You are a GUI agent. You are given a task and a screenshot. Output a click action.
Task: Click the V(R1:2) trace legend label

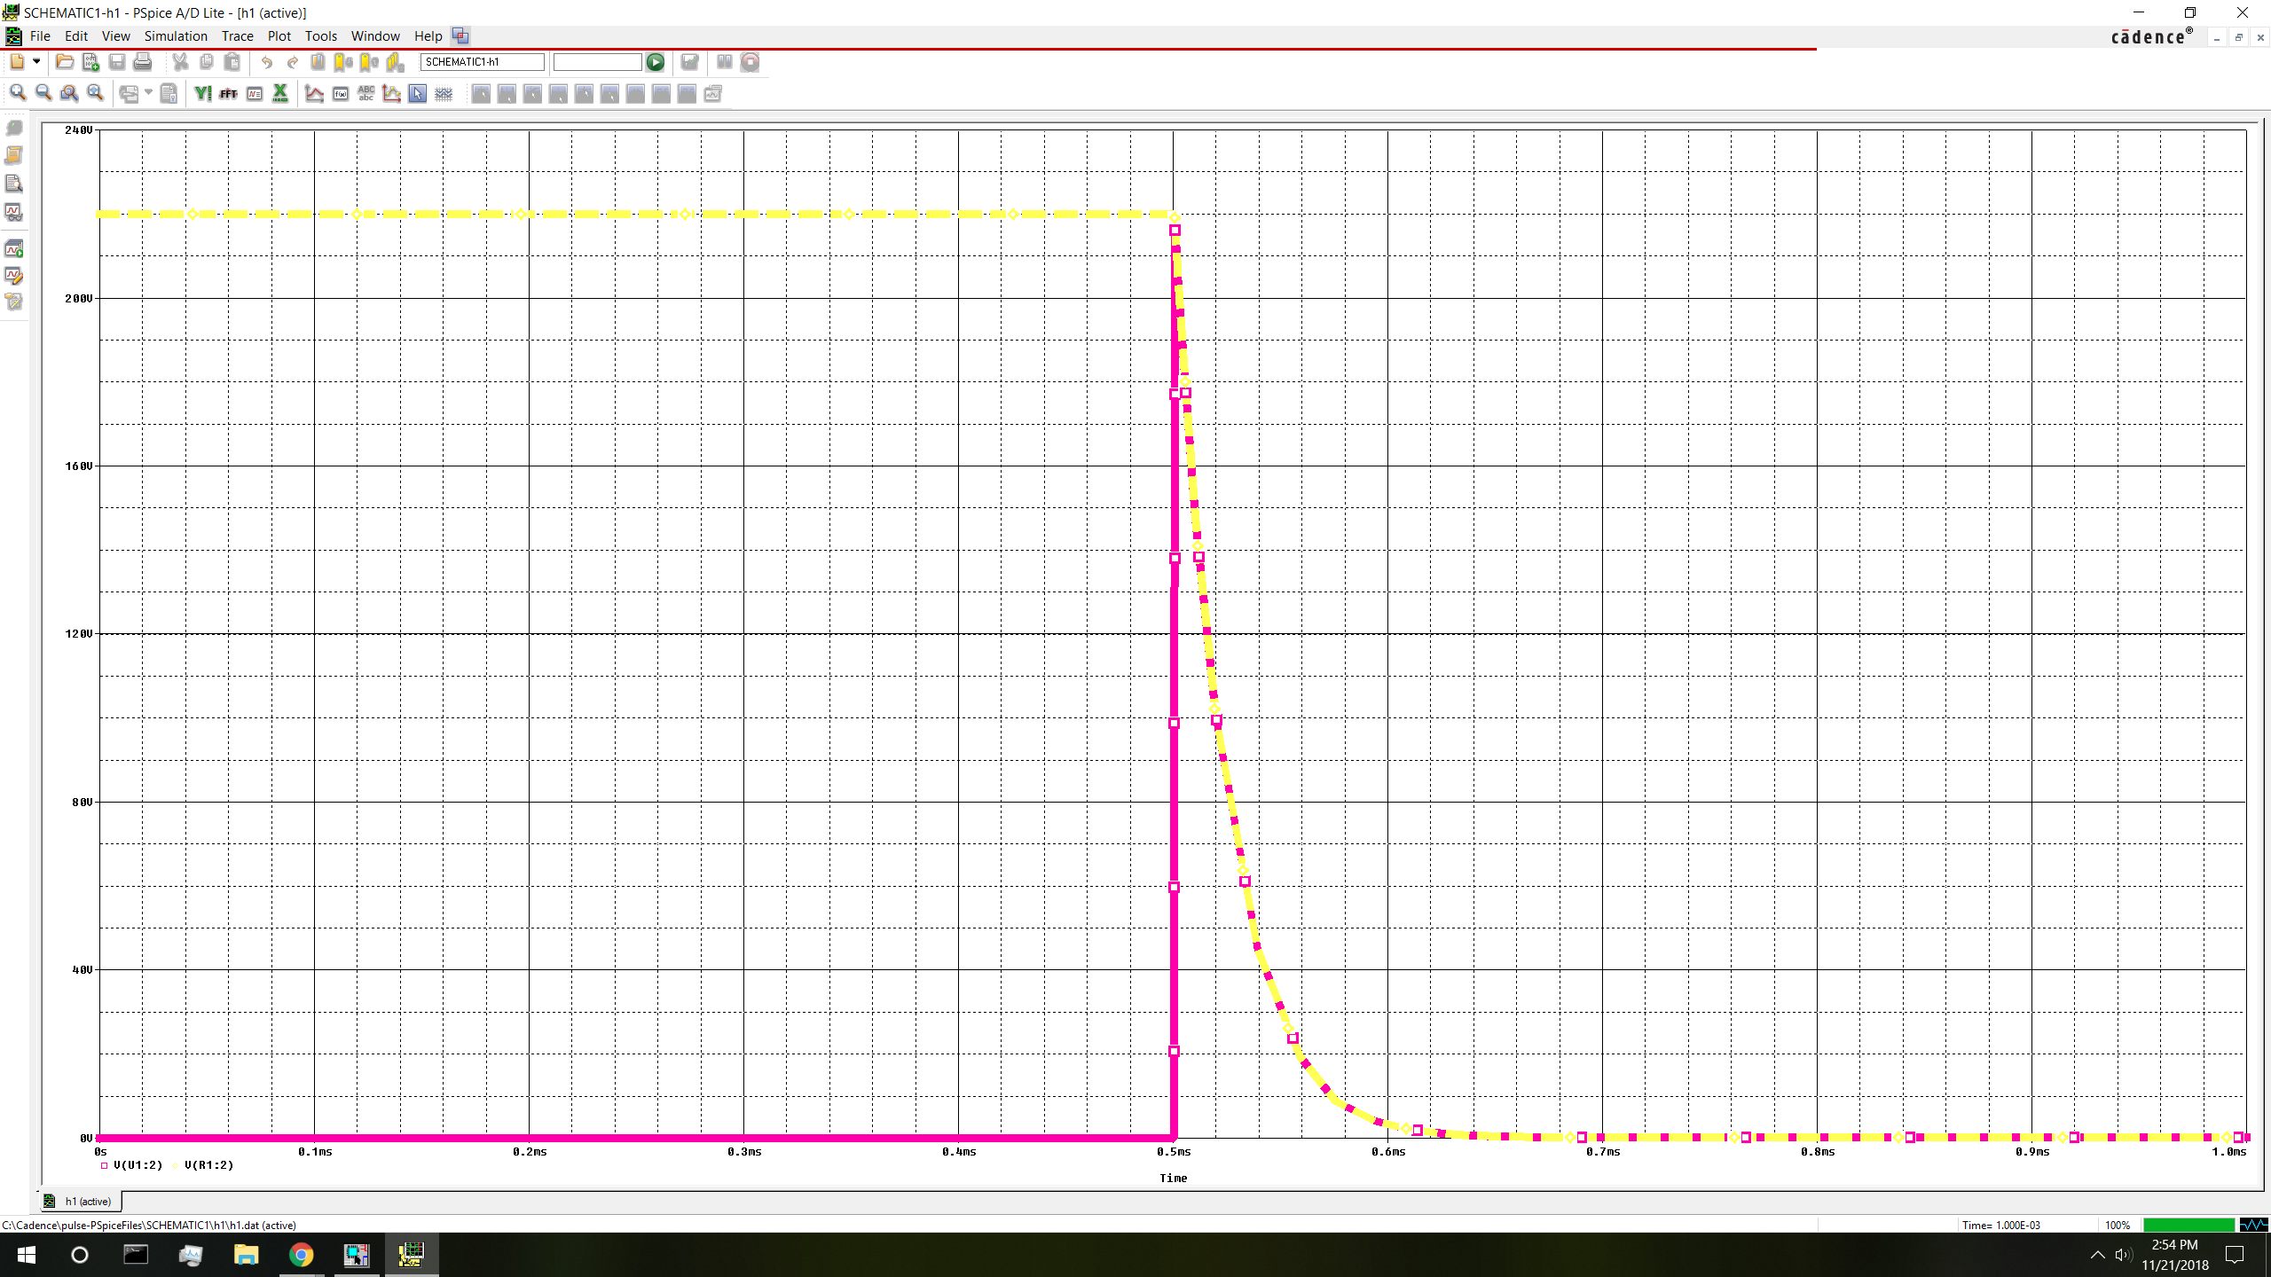click(208, 1165)
